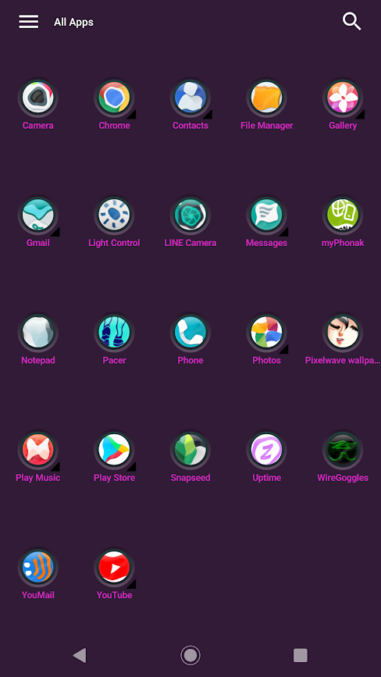The image size is (381, 677).
Task: Launch the Camera app icon
Action: point(38,98)
